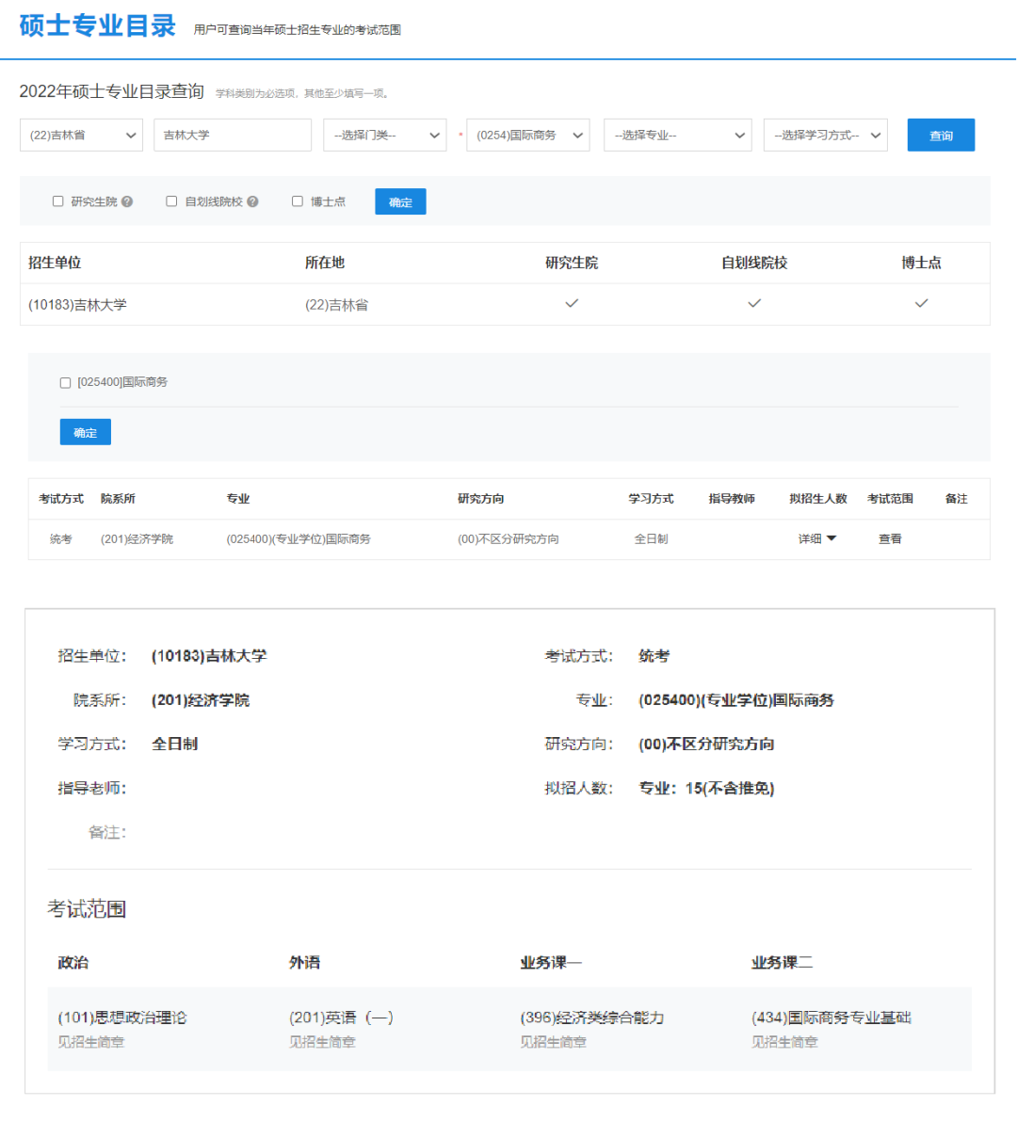Screen dimensions: 1017x1122
Task: Click the checkmark in the 博士点 column
Action: pyautogui.click(x=920, y=303)
